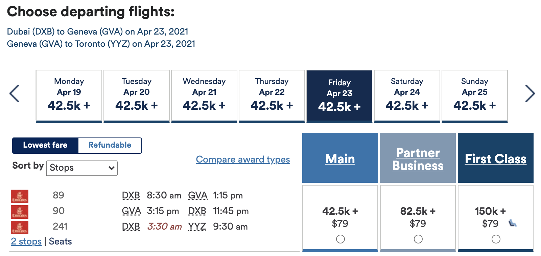This screenshot has height=256, width=541.
Task: Switch to the Saturday Apr 24 date tab
Action: click(407, 96)
